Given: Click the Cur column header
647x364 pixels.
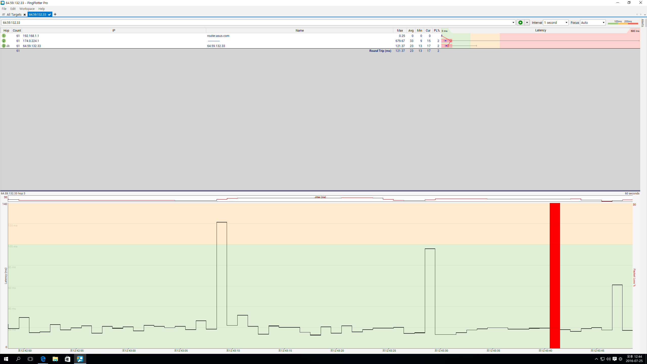Looking at the screenshot, I should click(x=428, y=30).
